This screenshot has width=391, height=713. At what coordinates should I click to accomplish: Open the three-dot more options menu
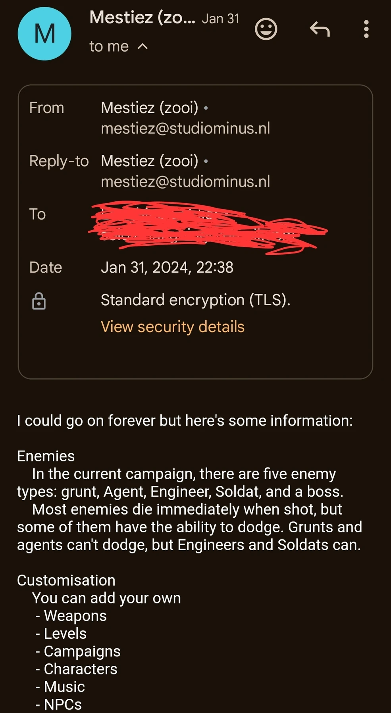click(366, 29)
